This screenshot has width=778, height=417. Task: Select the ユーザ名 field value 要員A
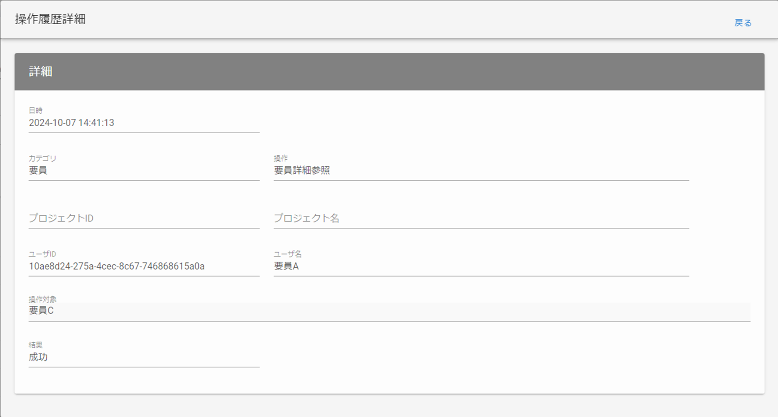(286, 266)
